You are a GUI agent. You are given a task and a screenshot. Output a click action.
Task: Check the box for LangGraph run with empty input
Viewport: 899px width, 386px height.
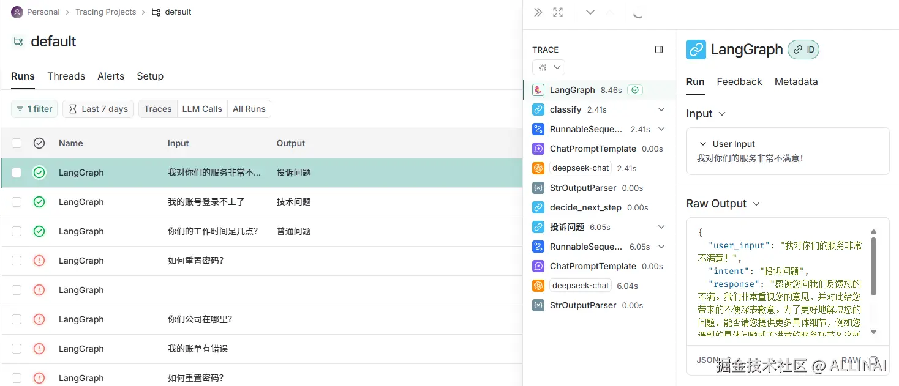point(17,290)
